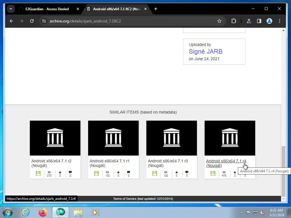Open the network tray icon
Viewport: 291px width, 218px height.
255,213
